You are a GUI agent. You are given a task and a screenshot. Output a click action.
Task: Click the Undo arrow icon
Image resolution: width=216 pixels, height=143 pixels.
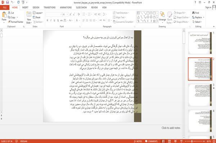(12, 3)
